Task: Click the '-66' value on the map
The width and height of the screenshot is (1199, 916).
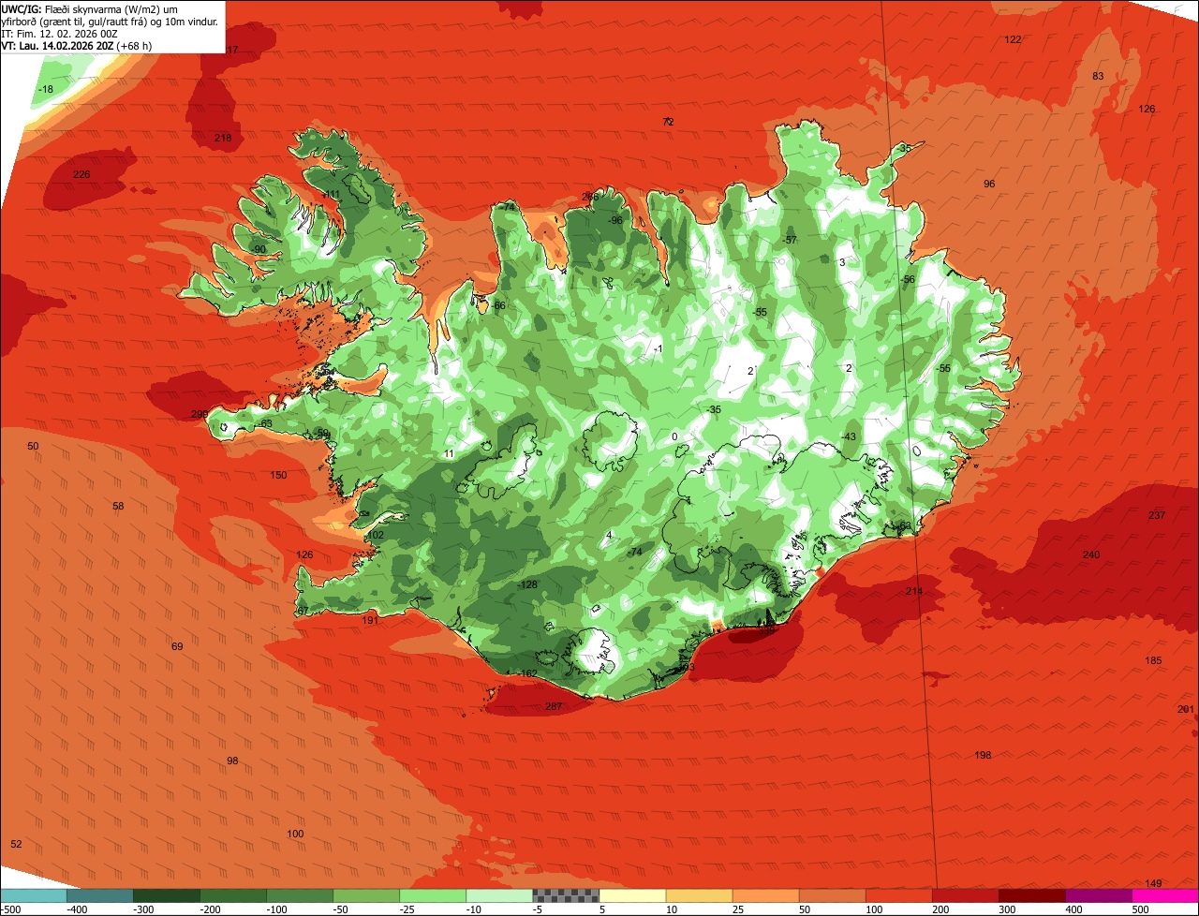Action: pos(498,305)
